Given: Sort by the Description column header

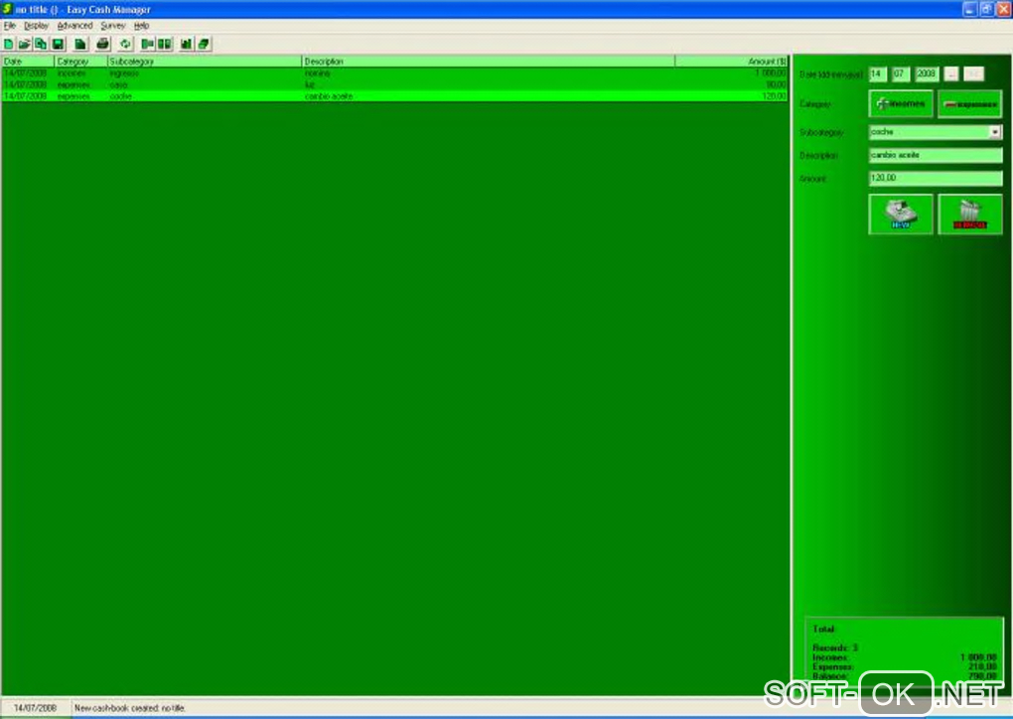Looking at the screenshot, I should (x=489, y=62).
